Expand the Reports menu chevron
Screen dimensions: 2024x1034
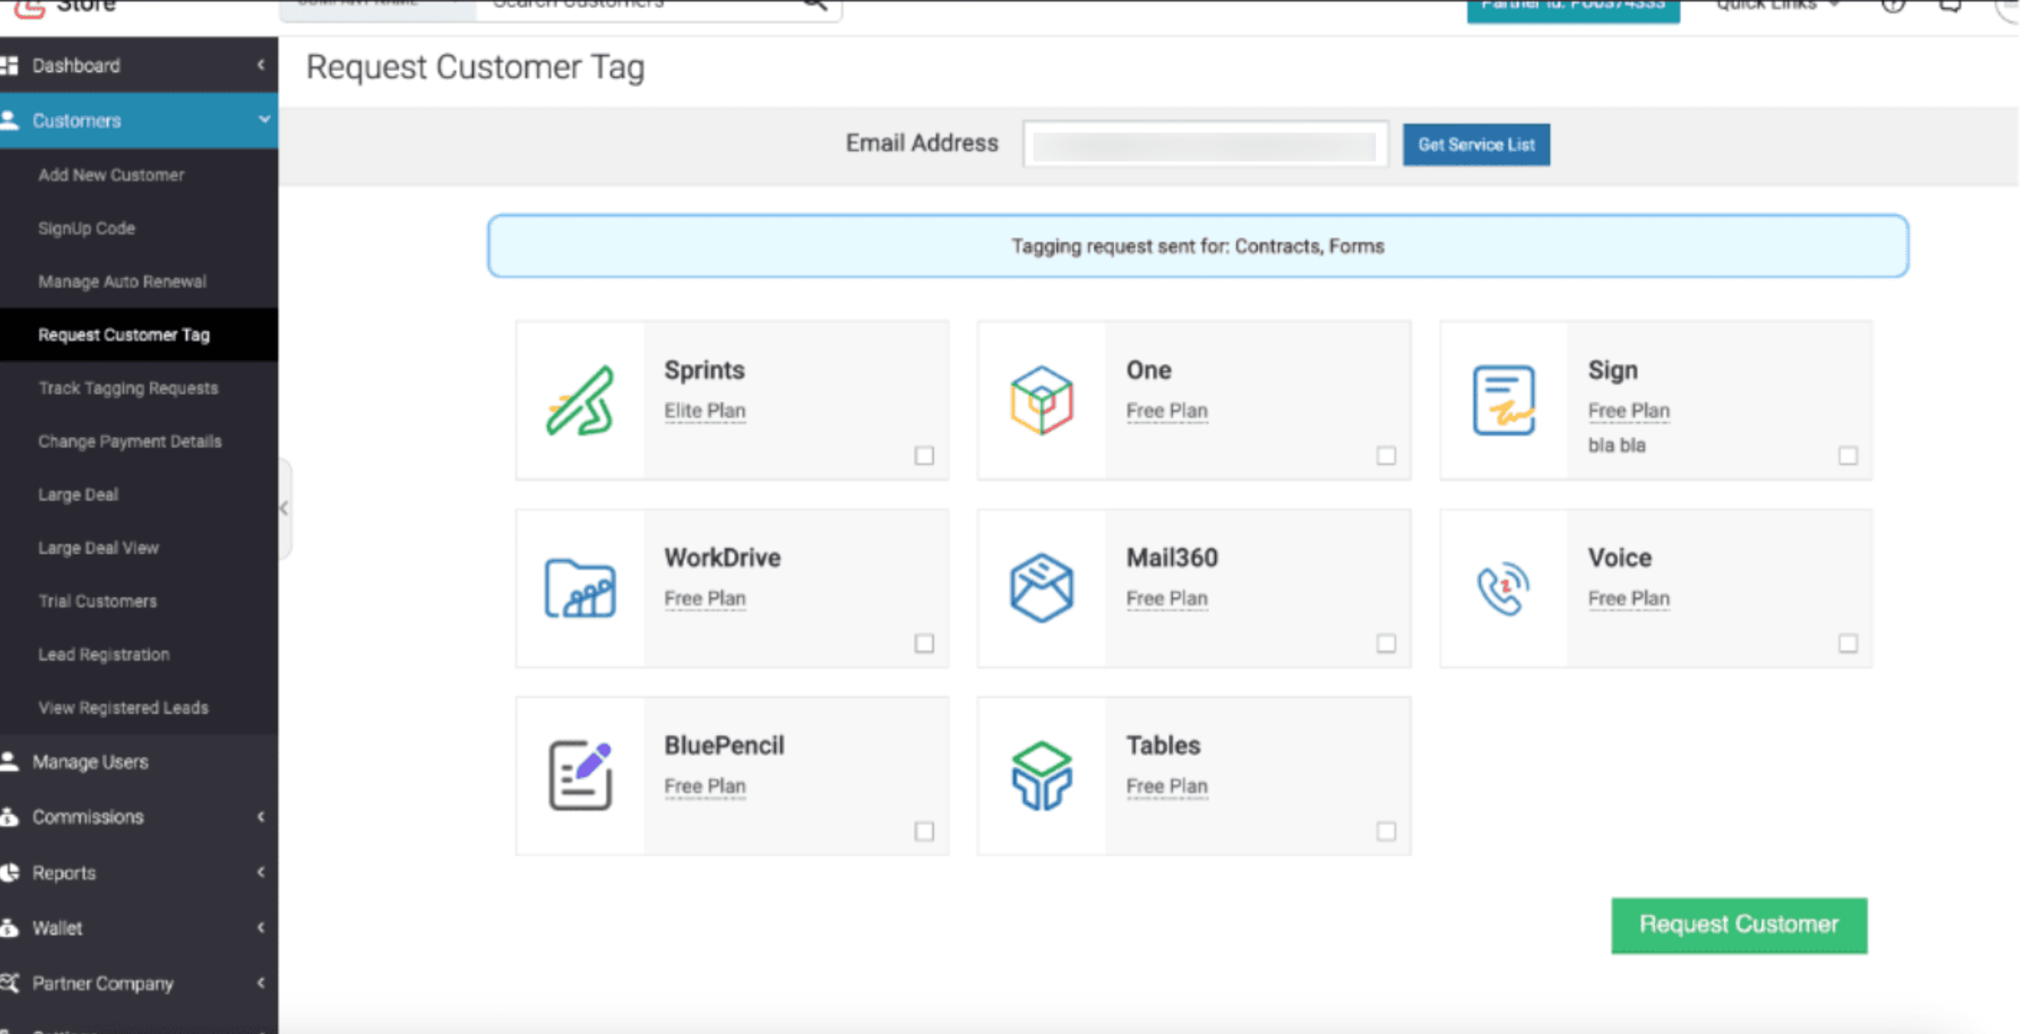(261, 872)
